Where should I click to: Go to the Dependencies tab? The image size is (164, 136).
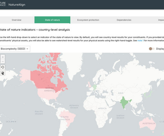[124, 20]
